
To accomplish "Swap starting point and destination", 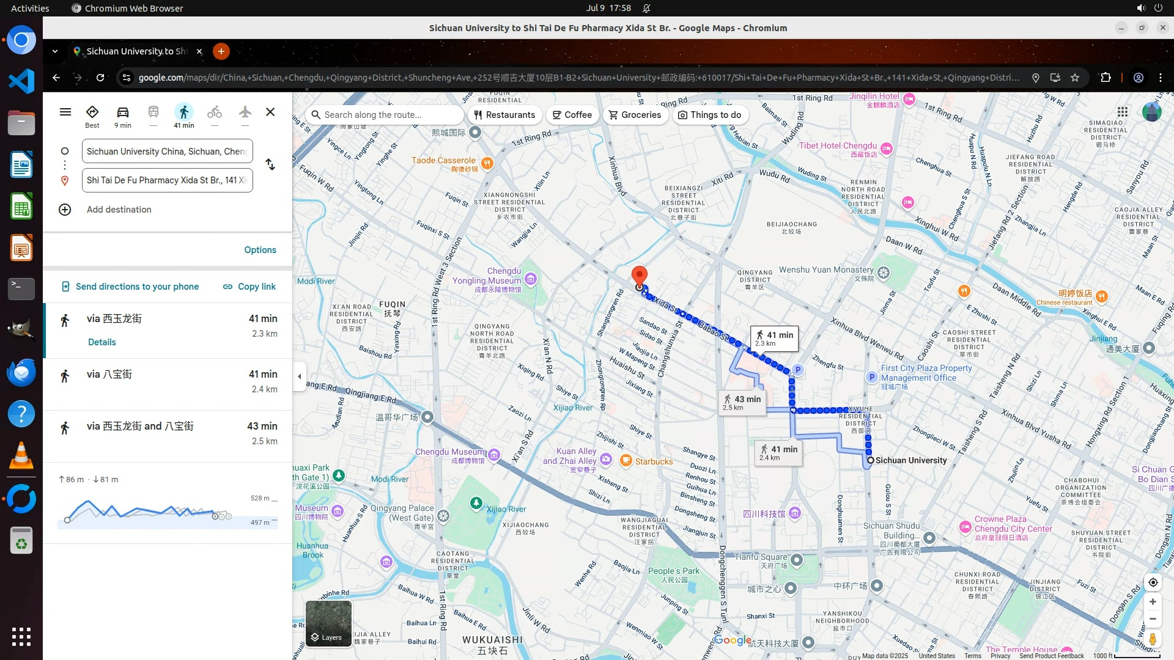I will [x=270, y=165].
